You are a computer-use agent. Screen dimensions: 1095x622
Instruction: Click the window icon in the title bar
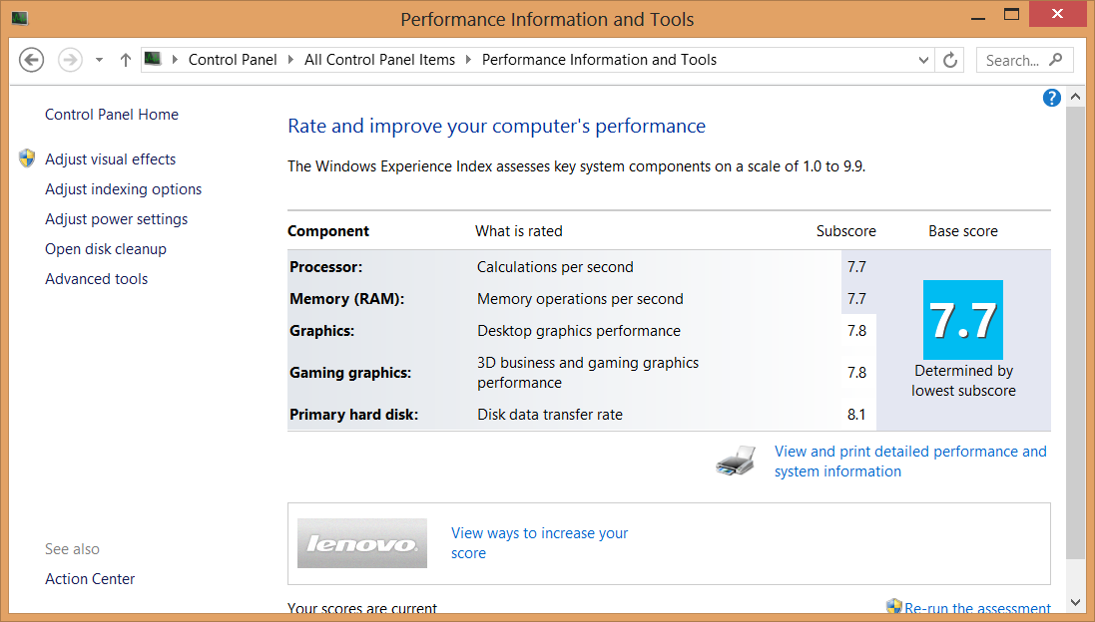tap(19, 19)
